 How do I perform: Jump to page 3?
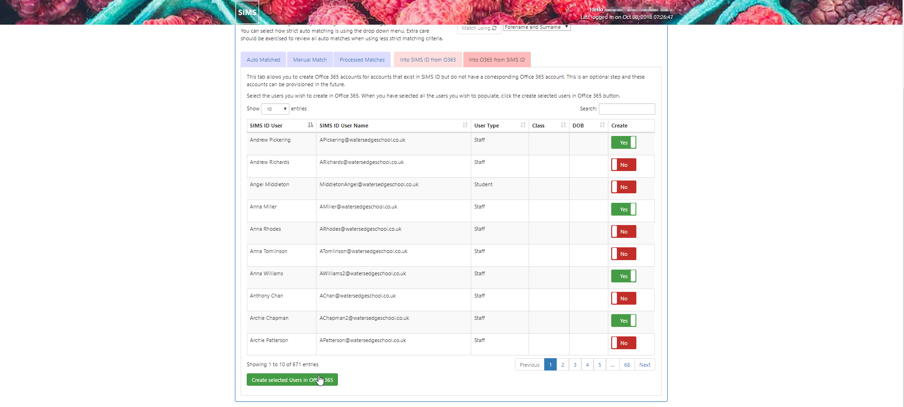[575, 365]
